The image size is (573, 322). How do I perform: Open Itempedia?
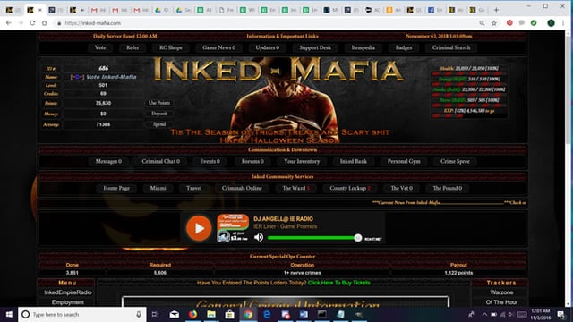coord(363,47)
